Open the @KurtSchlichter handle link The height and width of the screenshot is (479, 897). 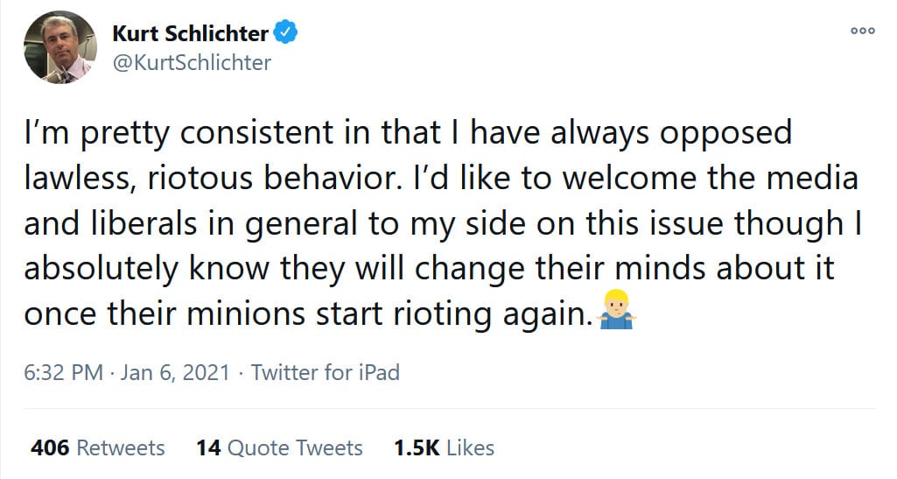(192, 63)
